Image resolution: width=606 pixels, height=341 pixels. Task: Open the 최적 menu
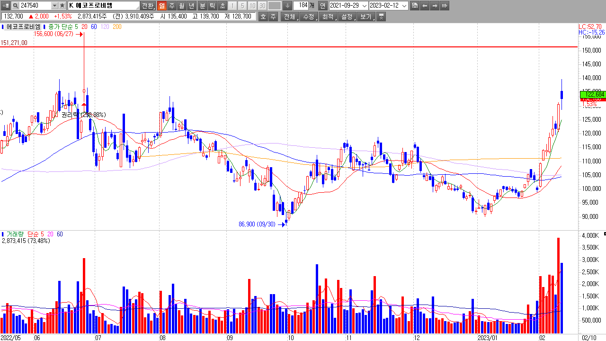[328, 17]
